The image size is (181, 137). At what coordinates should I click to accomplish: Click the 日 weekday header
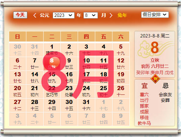click(x=18, y=36)
